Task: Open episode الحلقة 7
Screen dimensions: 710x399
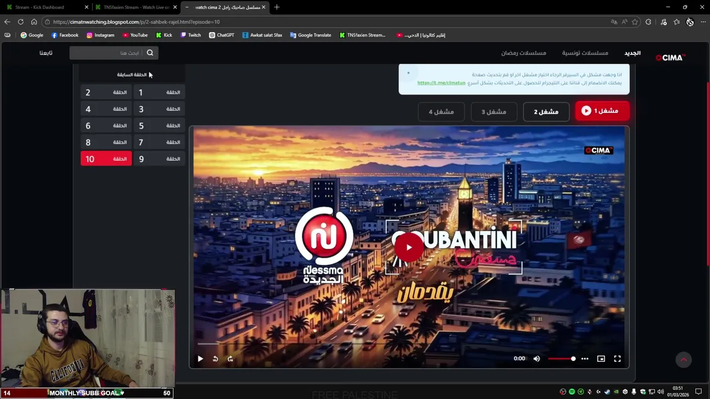Action: [159, 142]
